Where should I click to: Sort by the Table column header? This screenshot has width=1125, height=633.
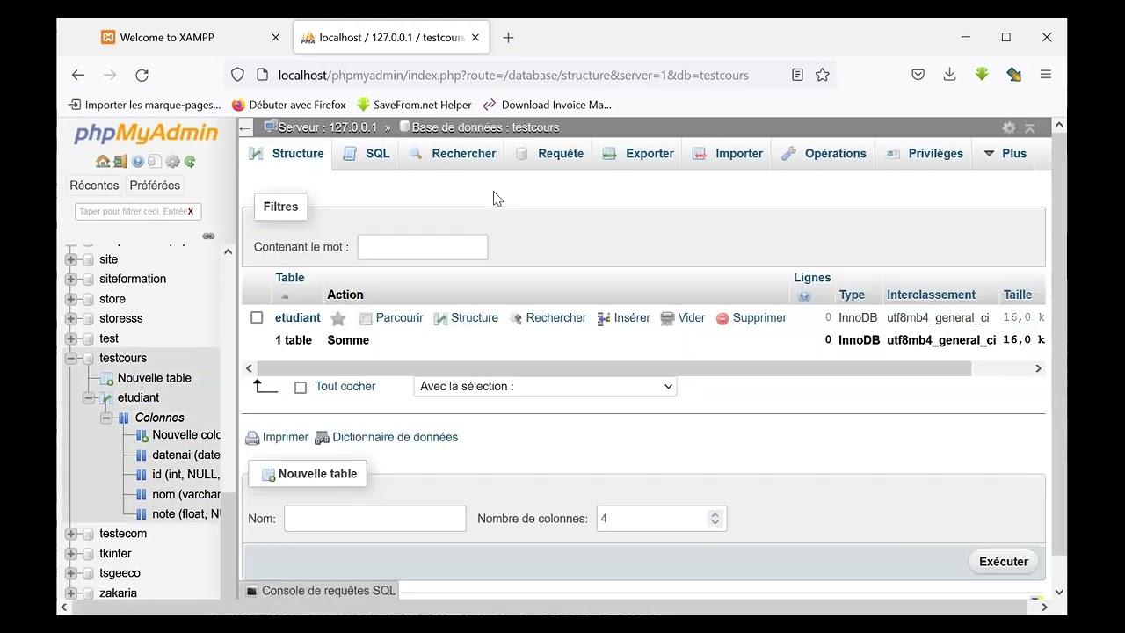click(x=290, y=278)
